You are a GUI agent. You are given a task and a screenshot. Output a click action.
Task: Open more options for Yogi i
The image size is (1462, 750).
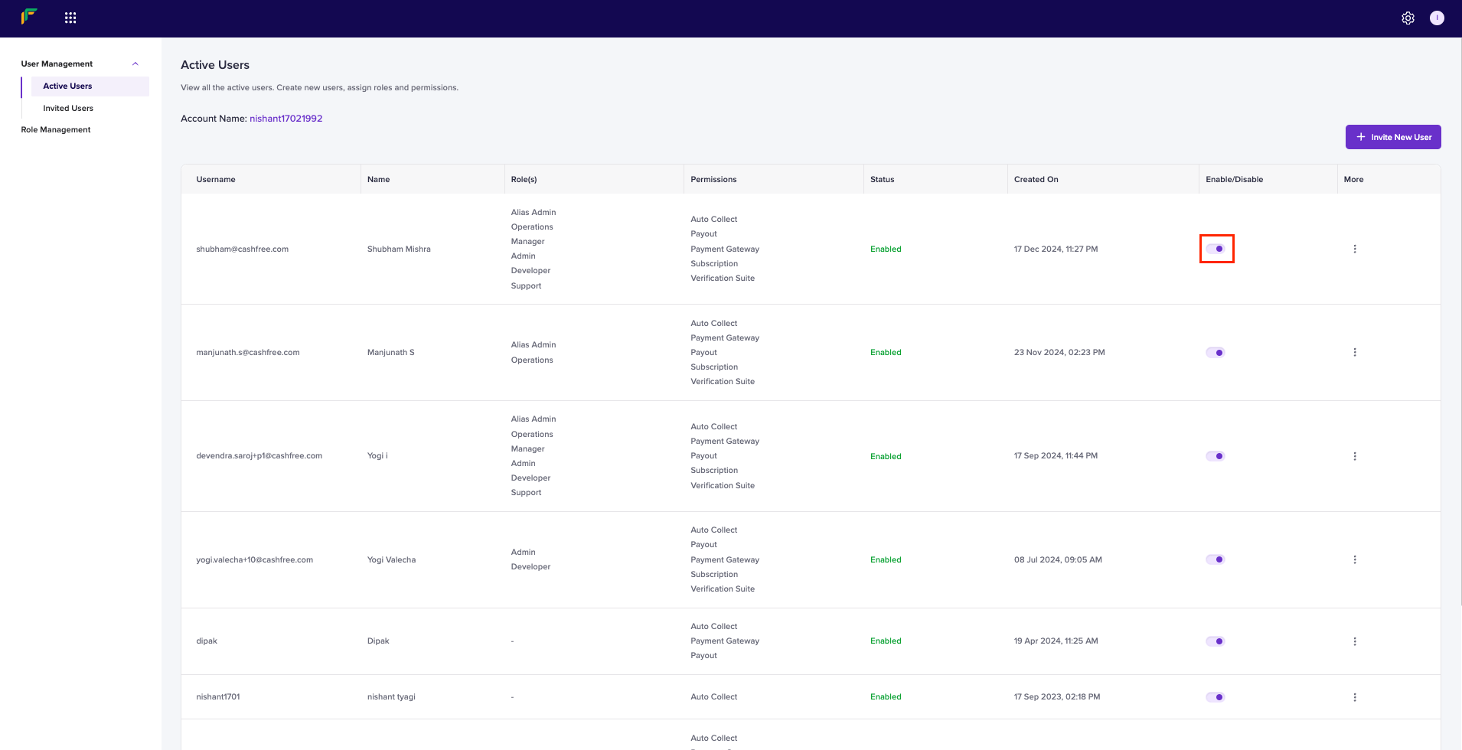pos(1355,456)
